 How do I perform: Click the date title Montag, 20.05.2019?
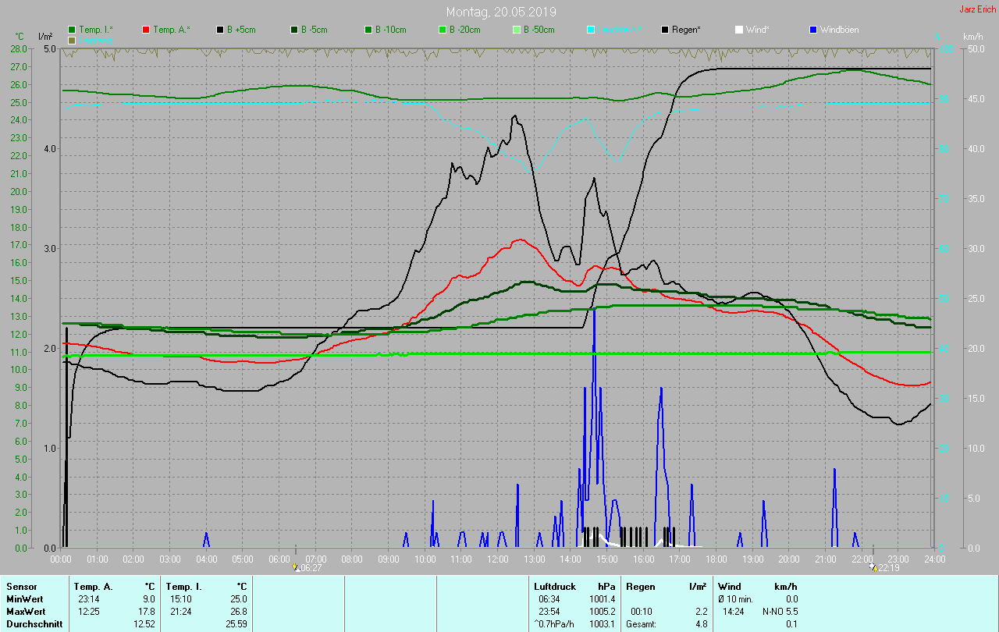(x=501, y=12)
